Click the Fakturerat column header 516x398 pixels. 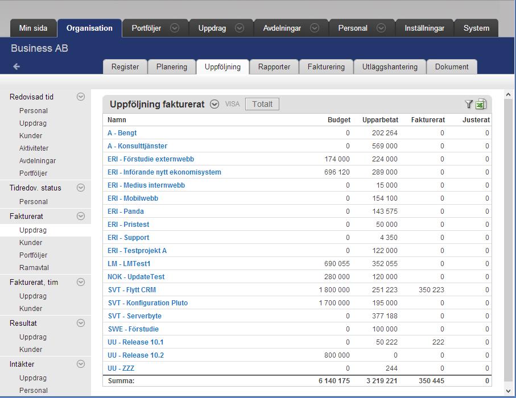[x=428, y=120]
